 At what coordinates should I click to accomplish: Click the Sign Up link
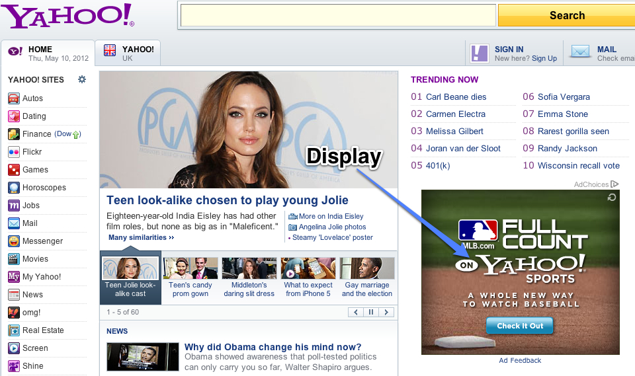[x=544, y=59]
